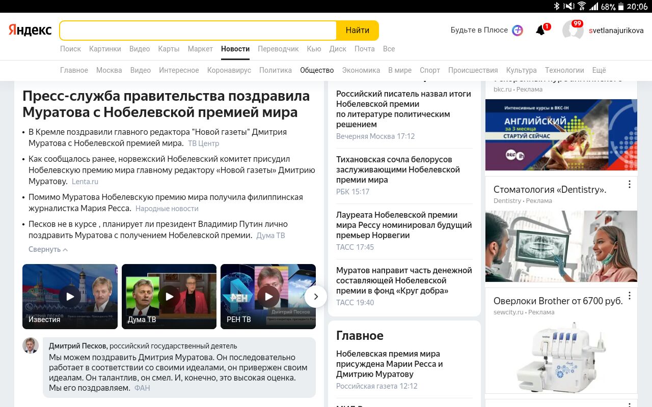Collapse the story with Свернуть

(x=48, y=249)
